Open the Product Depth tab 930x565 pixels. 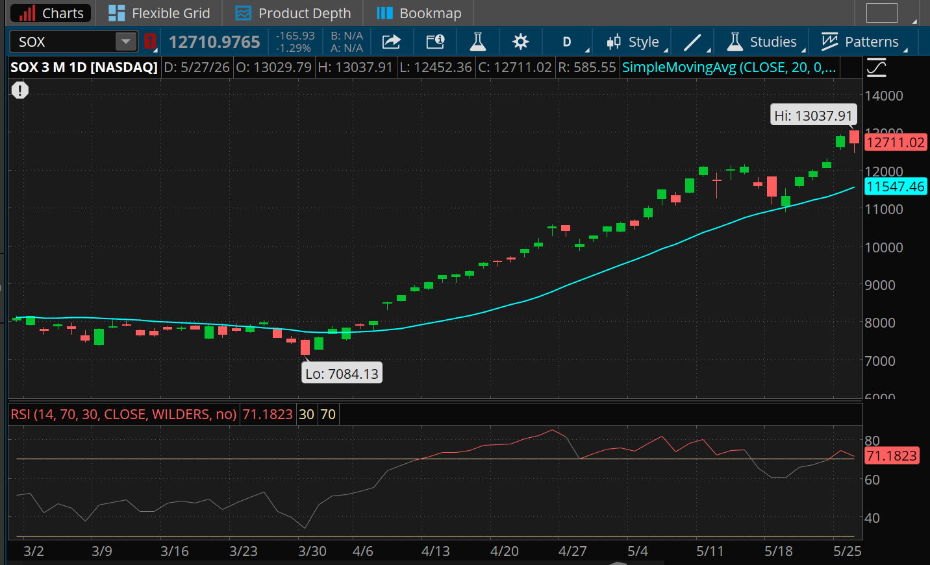293,13
